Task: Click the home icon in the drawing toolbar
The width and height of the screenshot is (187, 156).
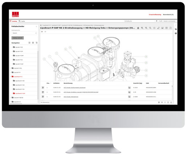Action: point(138,28)
